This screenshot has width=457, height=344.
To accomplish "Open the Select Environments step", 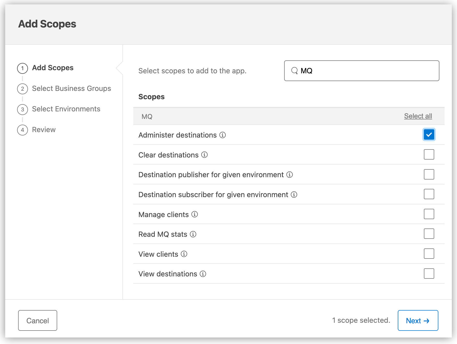I will 66,109.
